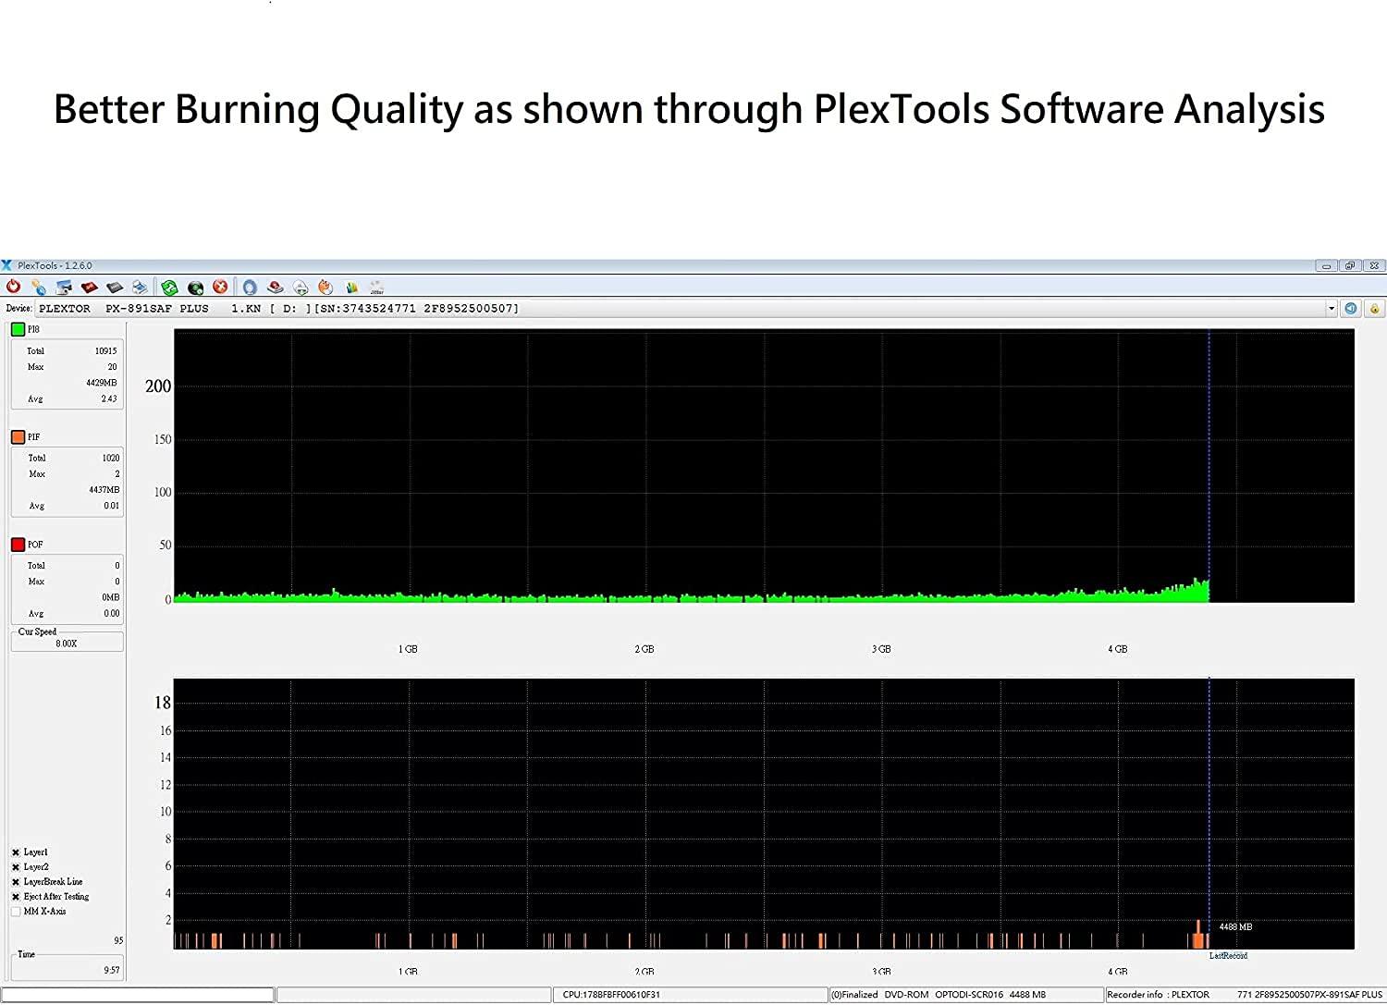Expand the Device drive dropdown arrow

pos(1332,309)
